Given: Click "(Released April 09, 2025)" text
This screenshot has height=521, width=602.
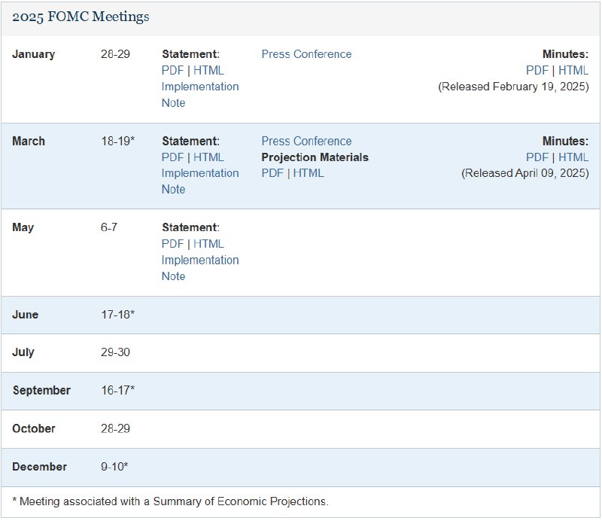Looking at the screenshot, I should pyautogui.click(x=524, y=173).
